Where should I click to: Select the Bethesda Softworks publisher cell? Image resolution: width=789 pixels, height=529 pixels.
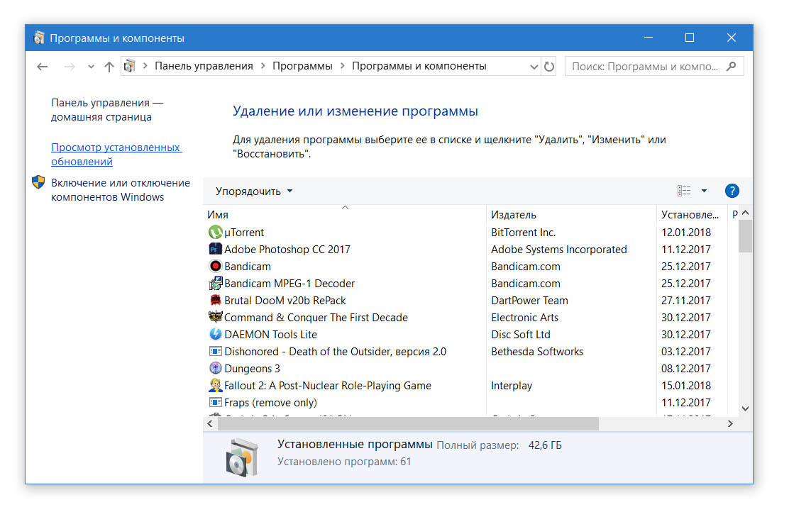click(537, 352)
